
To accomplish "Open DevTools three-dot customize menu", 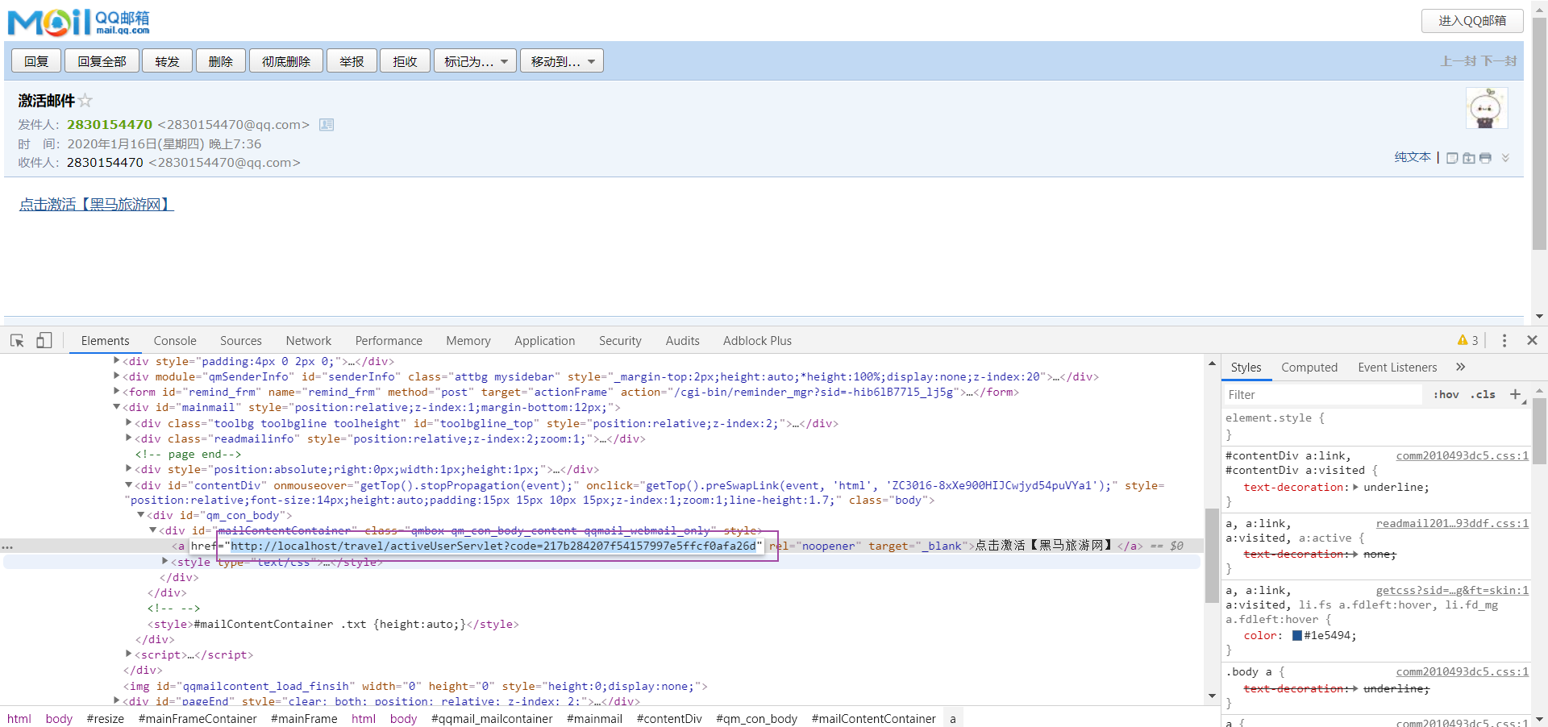I will click(1504, 341).
